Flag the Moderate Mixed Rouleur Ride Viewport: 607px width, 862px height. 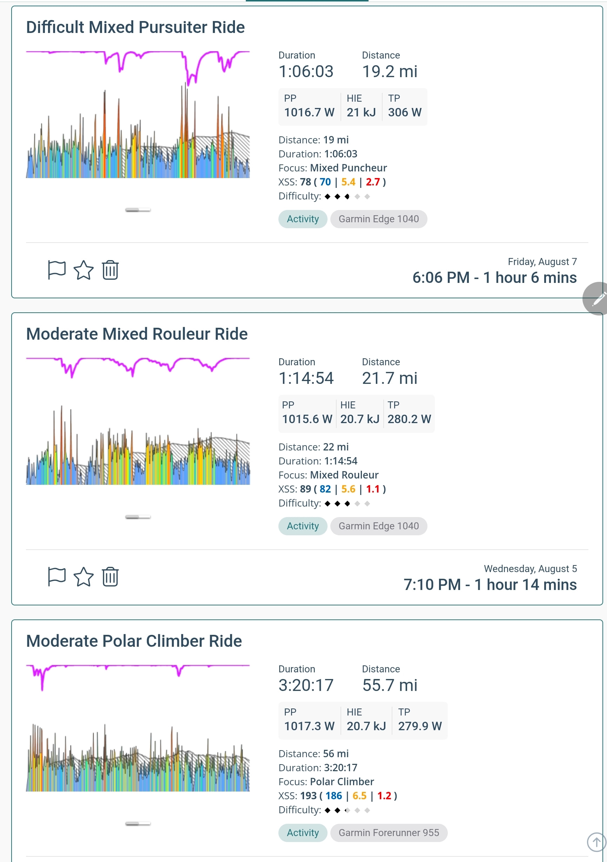coord(57,577)
